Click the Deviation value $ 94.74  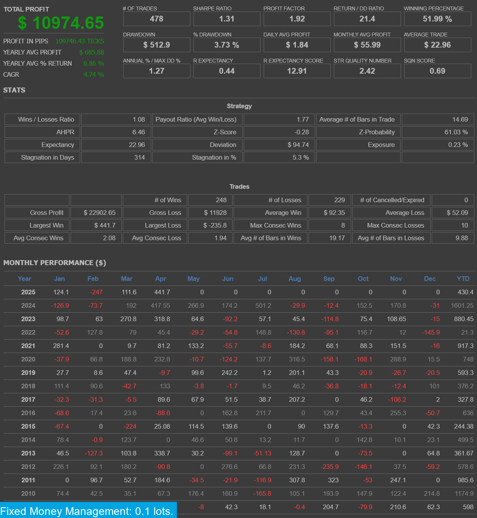279,145
